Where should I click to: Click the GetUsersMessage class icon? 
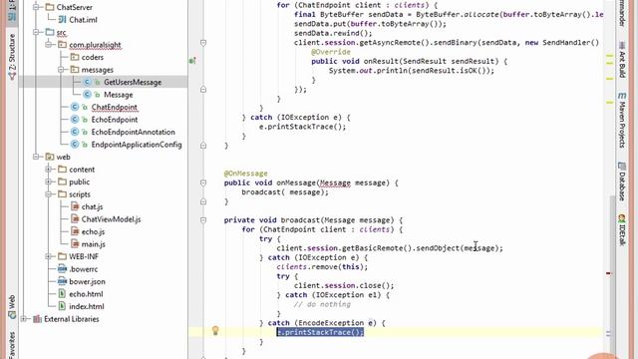pyautogui.click(x=87, y=82)
